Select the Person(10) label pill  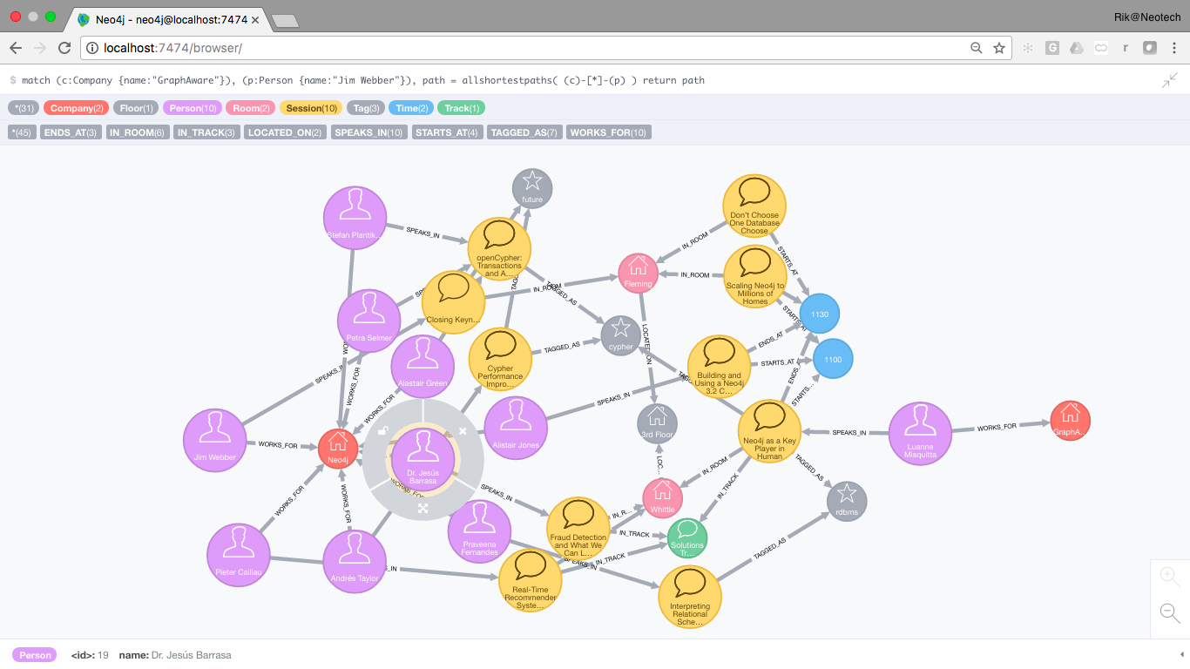pyautogui.click(x=193, y=108)
